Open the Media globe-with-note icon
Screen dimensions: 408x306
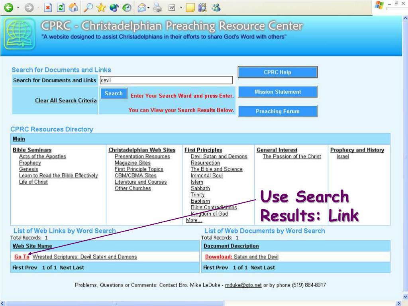coord(114,8)
